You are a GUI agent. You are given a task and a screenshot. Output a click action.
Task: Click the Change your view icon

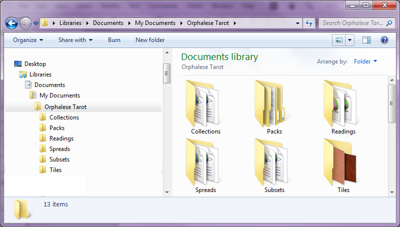(x=339, y=40)
